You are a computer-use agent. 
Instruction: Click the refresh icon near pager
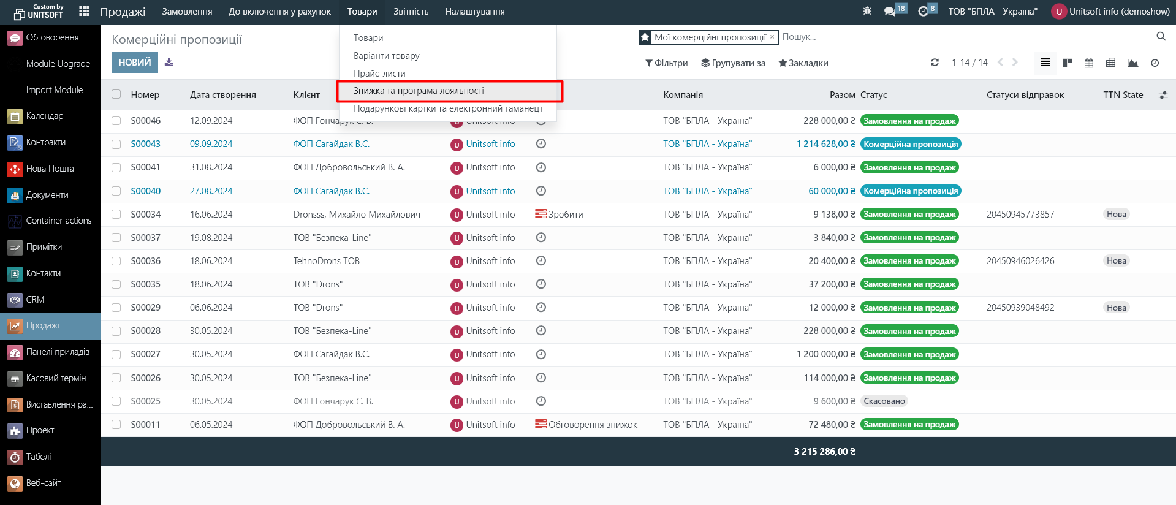click(x=935, y=63)
